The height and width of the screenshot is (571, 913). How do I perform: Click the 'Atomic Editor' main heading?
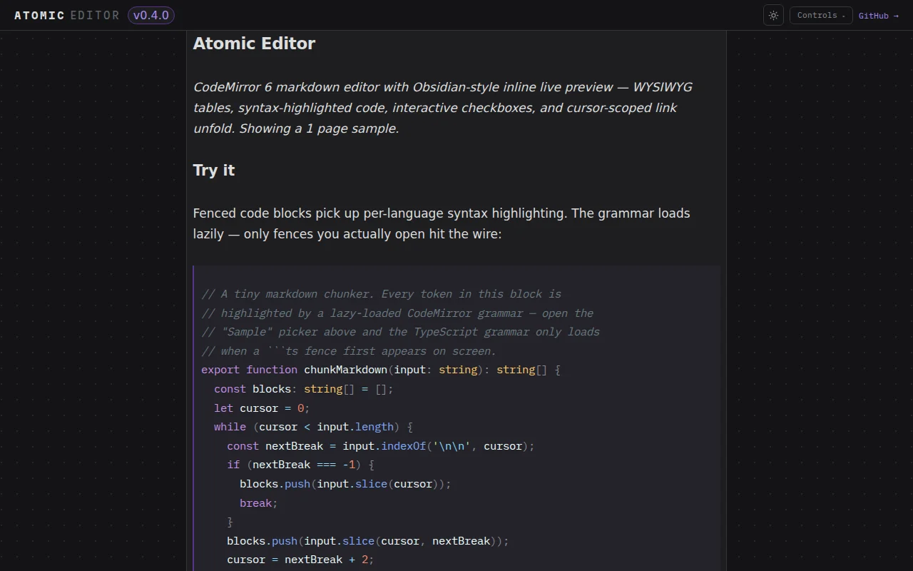tap(254, 44)
